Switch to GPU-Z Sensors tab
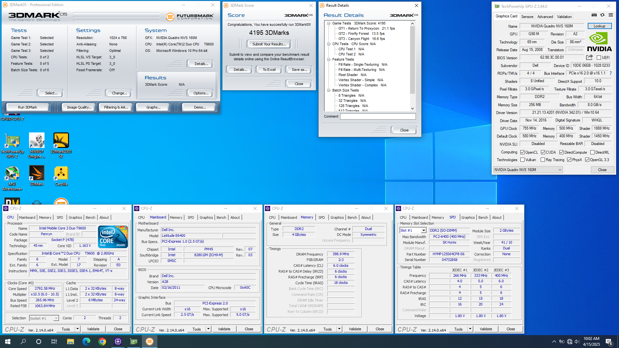The width and height of the screenshot is (619, 348). click(527, 17)
